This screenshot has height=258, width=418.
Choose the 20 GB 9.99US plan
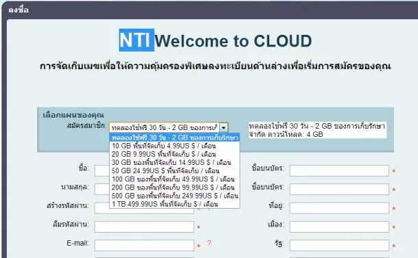click(175, 154)
